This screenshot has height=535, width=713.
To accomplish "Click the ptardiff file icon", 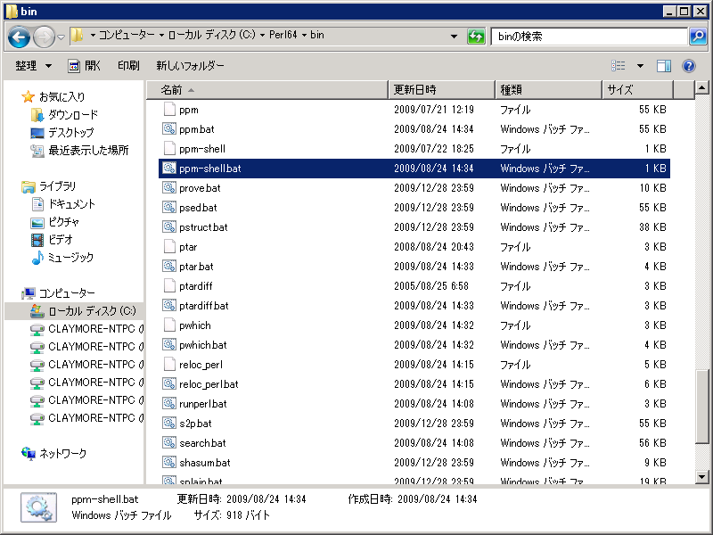I will coord(169,285).
